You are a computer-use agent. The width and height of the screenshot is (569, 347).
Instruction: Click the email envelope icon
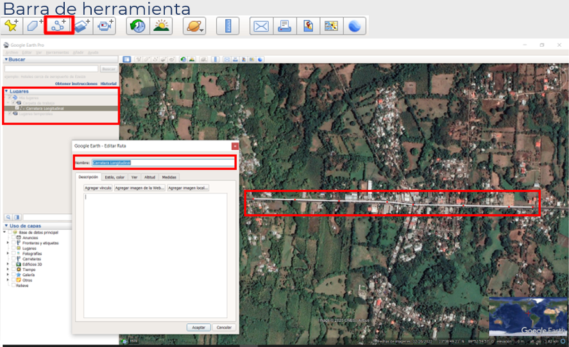click(x=260, y=26)
